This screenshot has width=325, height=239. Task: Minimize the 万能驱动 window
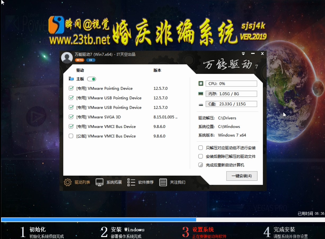[x=253, y=54]
